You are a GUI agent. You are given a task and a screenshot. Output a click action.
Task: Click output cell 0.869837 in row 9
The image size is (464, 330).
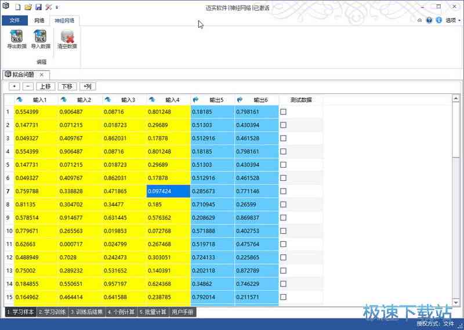(x=256, y=218)
